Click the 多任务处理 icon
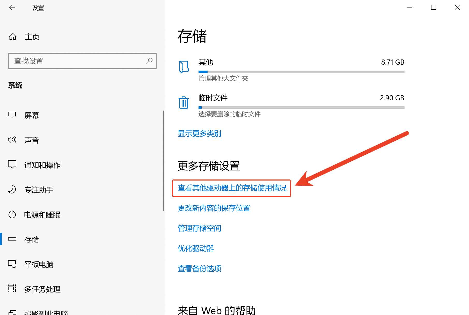The image size is (469, 315). (12, 289)
